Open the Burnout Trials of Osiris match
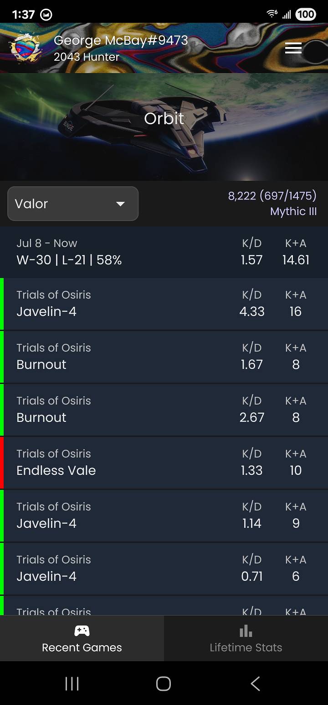Image resolution: width=328 pixels, height=705 pixels. (x=164, y=357)
